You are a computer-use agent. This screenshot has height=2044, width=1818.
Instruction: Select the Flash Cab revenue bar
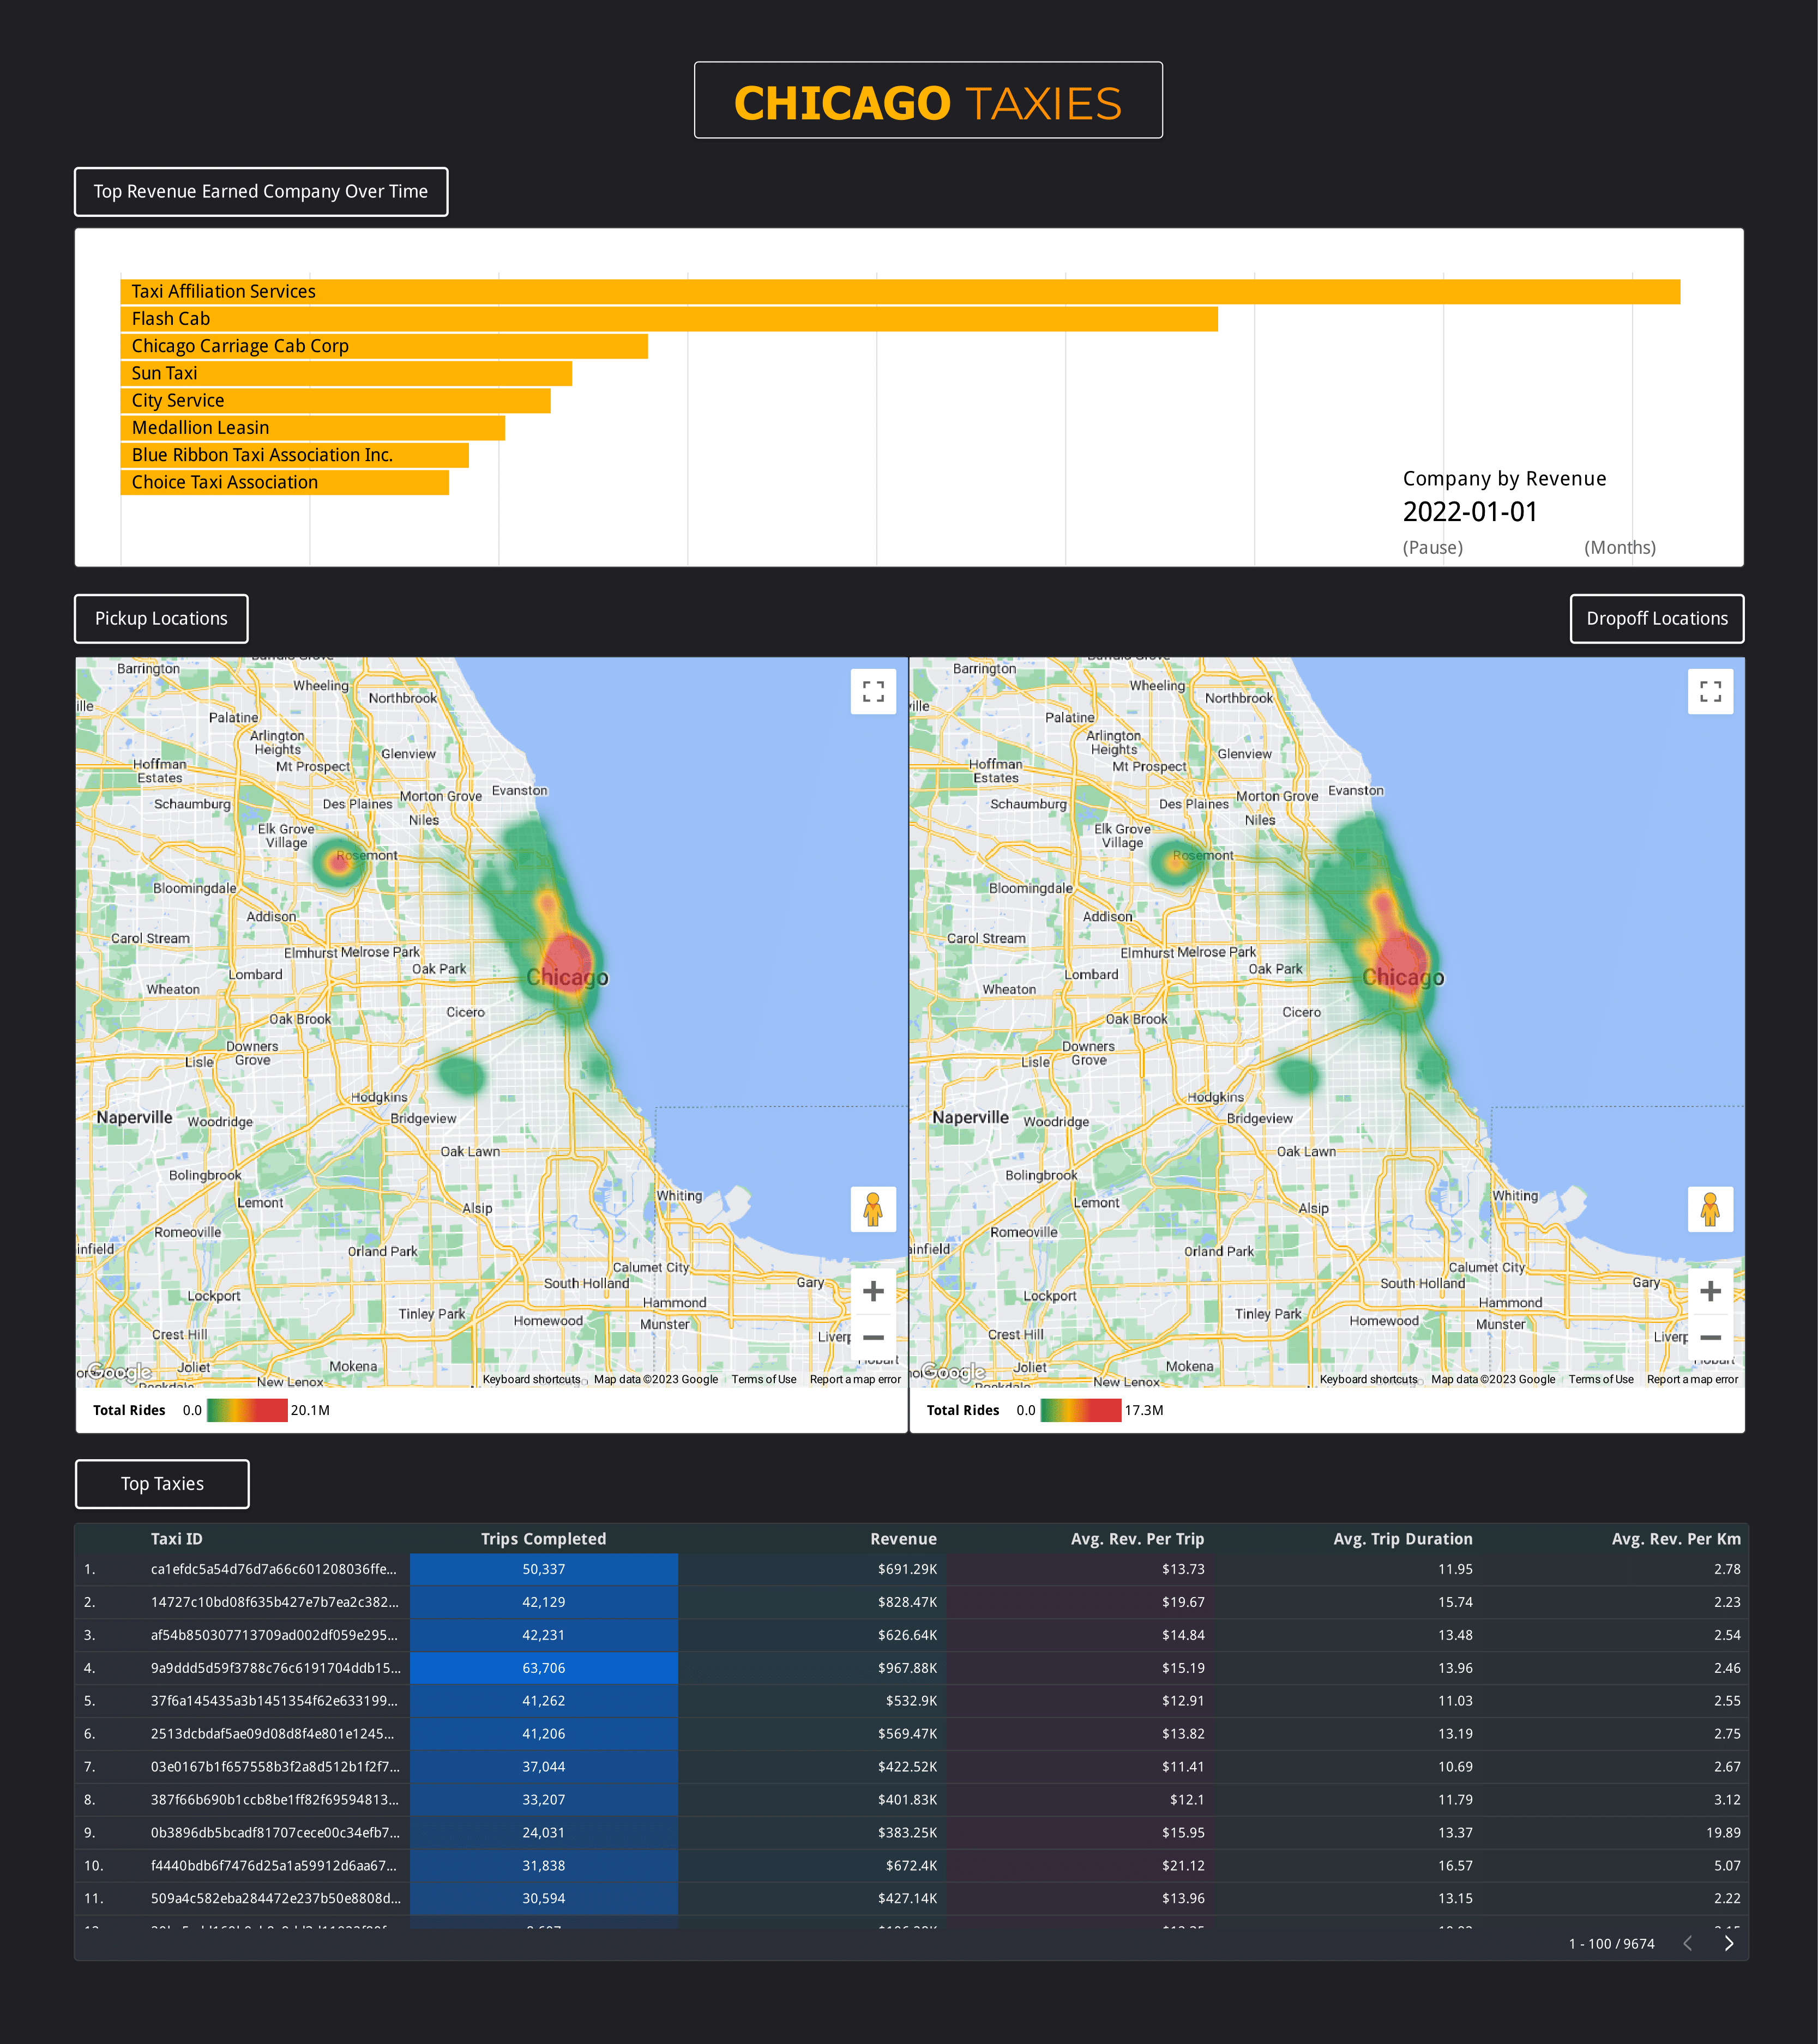click(669, 318)
